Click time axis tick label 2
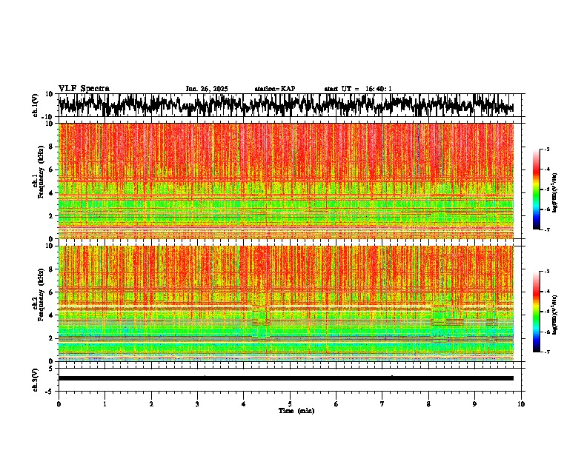Screen dimensions: 587x453 151,404
